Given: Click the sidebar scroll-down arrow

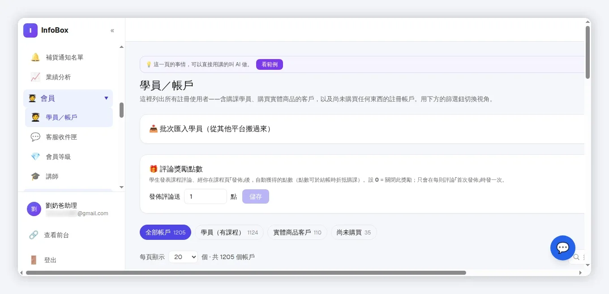Looking at the screenshot, I should 121,187.
